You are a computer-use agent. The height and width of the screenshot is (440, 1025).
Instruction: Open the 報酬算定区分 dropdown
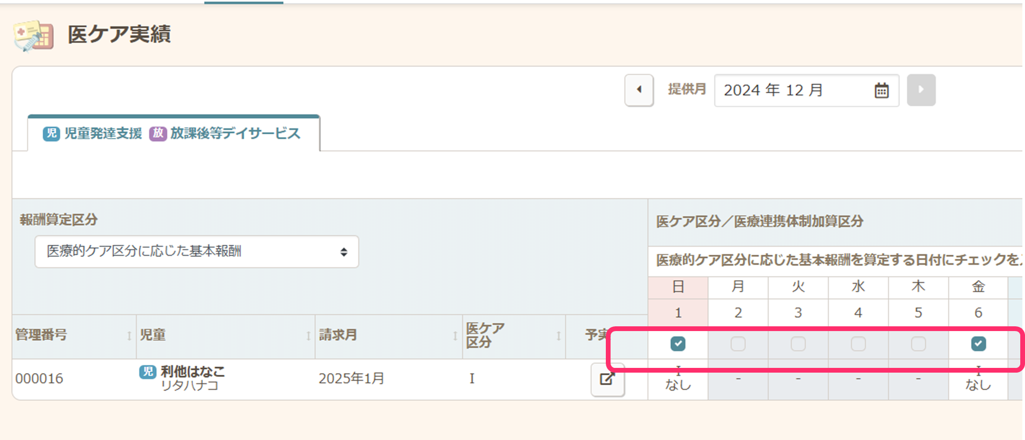197,252
